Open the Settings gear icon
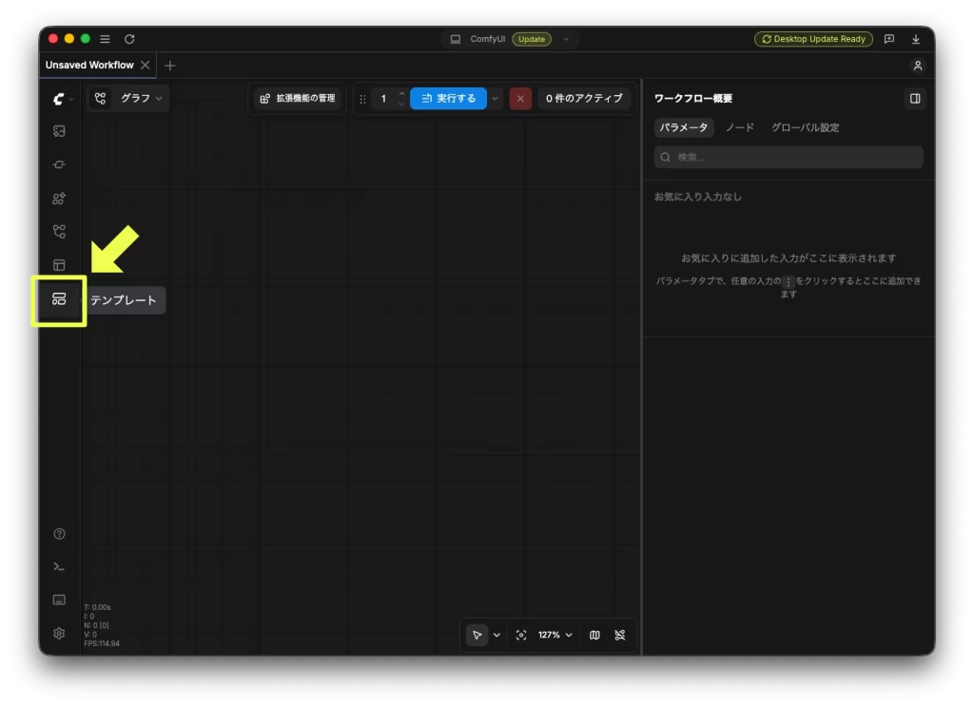 59,633
